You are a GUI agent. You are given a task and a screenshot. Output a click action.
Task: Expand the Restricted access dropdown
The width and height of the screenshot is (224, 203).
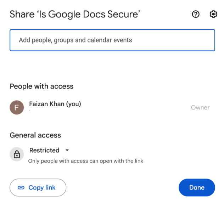coord(49,150)
